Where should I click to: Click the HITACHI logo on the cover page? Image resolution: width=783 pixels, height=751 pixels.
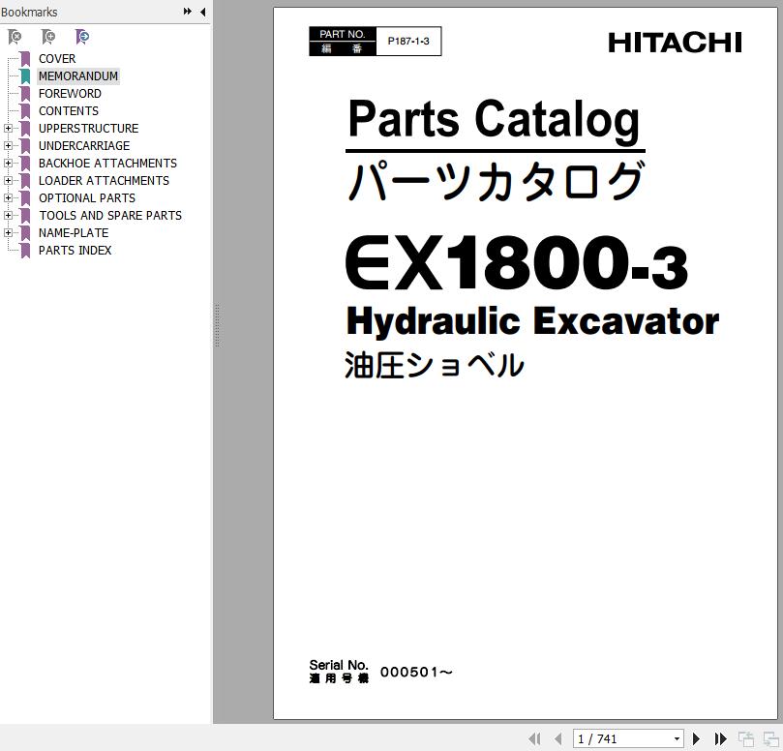coord(676,43)
